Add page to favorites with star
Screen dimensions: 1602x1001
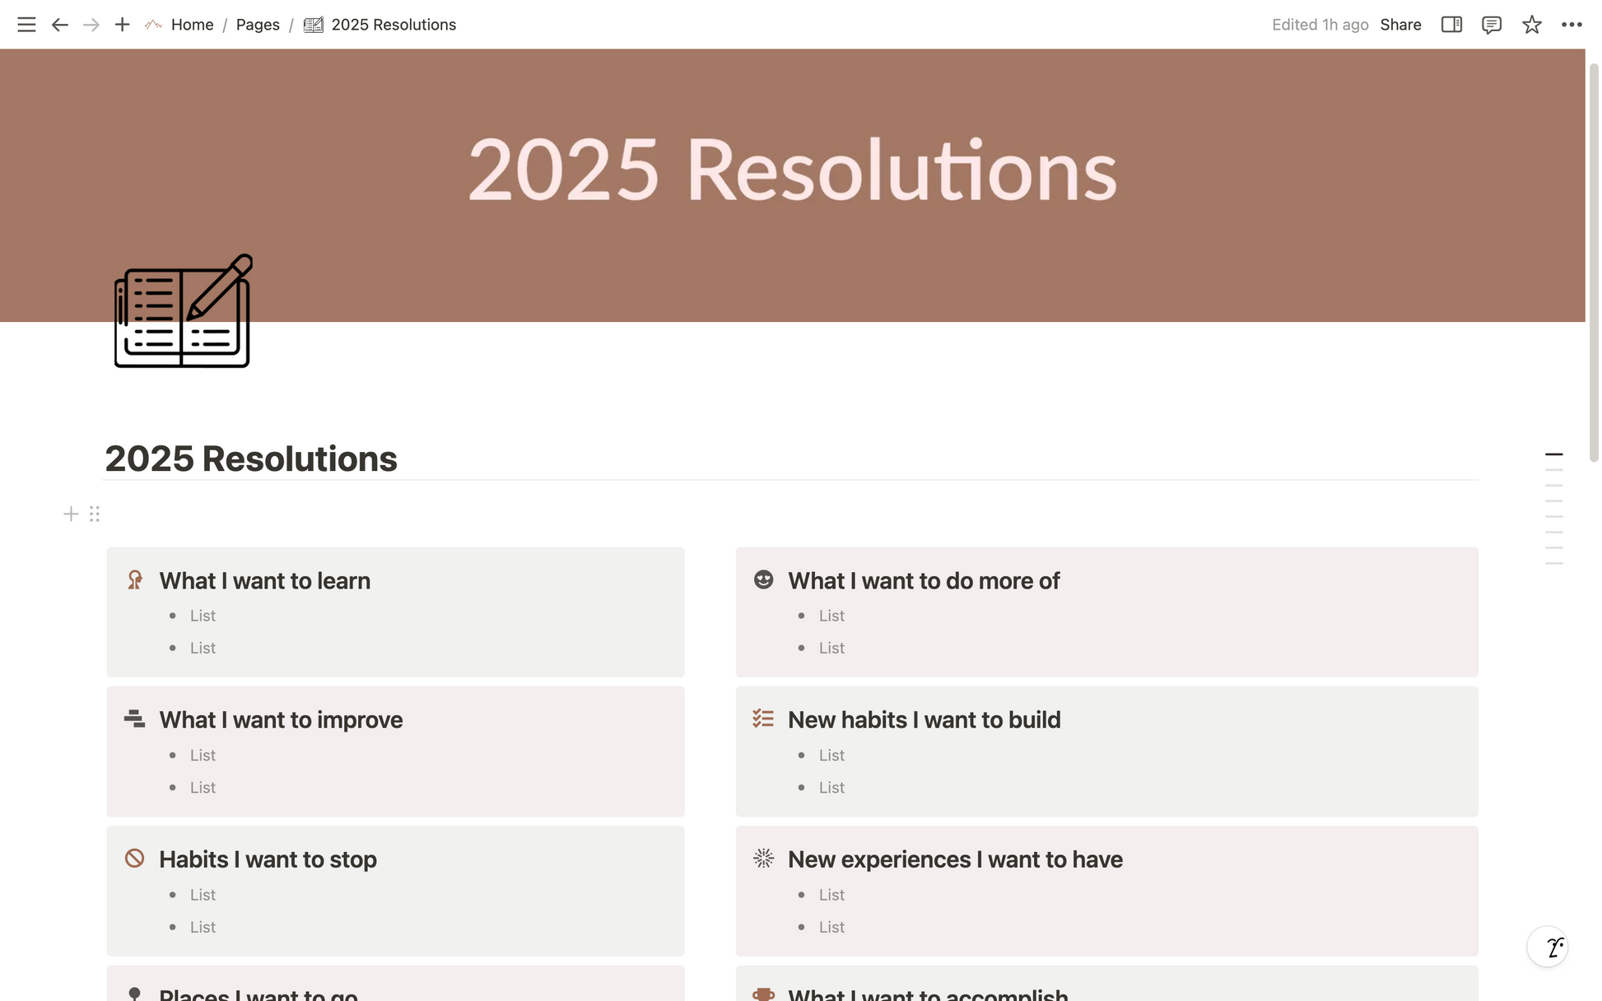1531,25
